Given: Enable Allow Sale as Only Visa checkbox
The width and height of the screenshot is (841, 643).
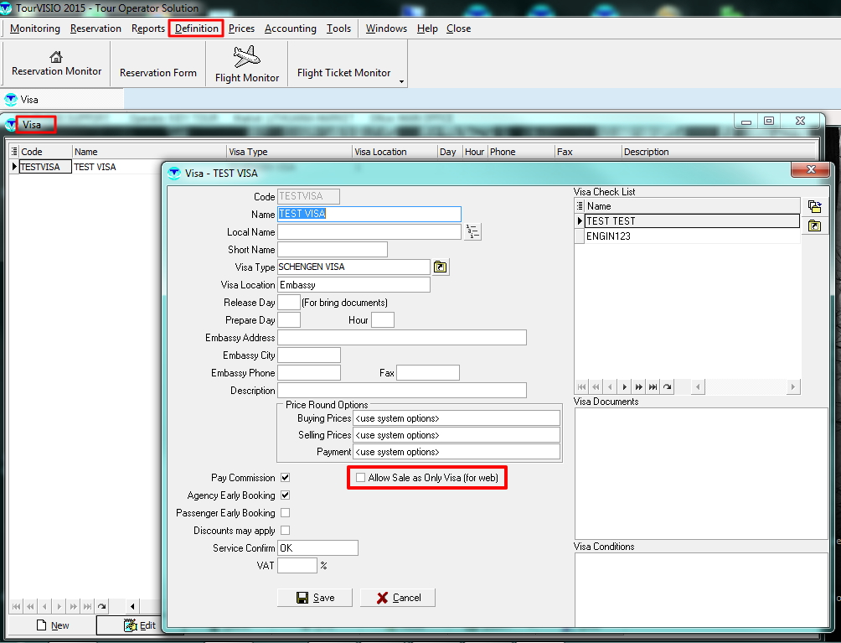Looking at the screenshot, I should tap(360, 478).
